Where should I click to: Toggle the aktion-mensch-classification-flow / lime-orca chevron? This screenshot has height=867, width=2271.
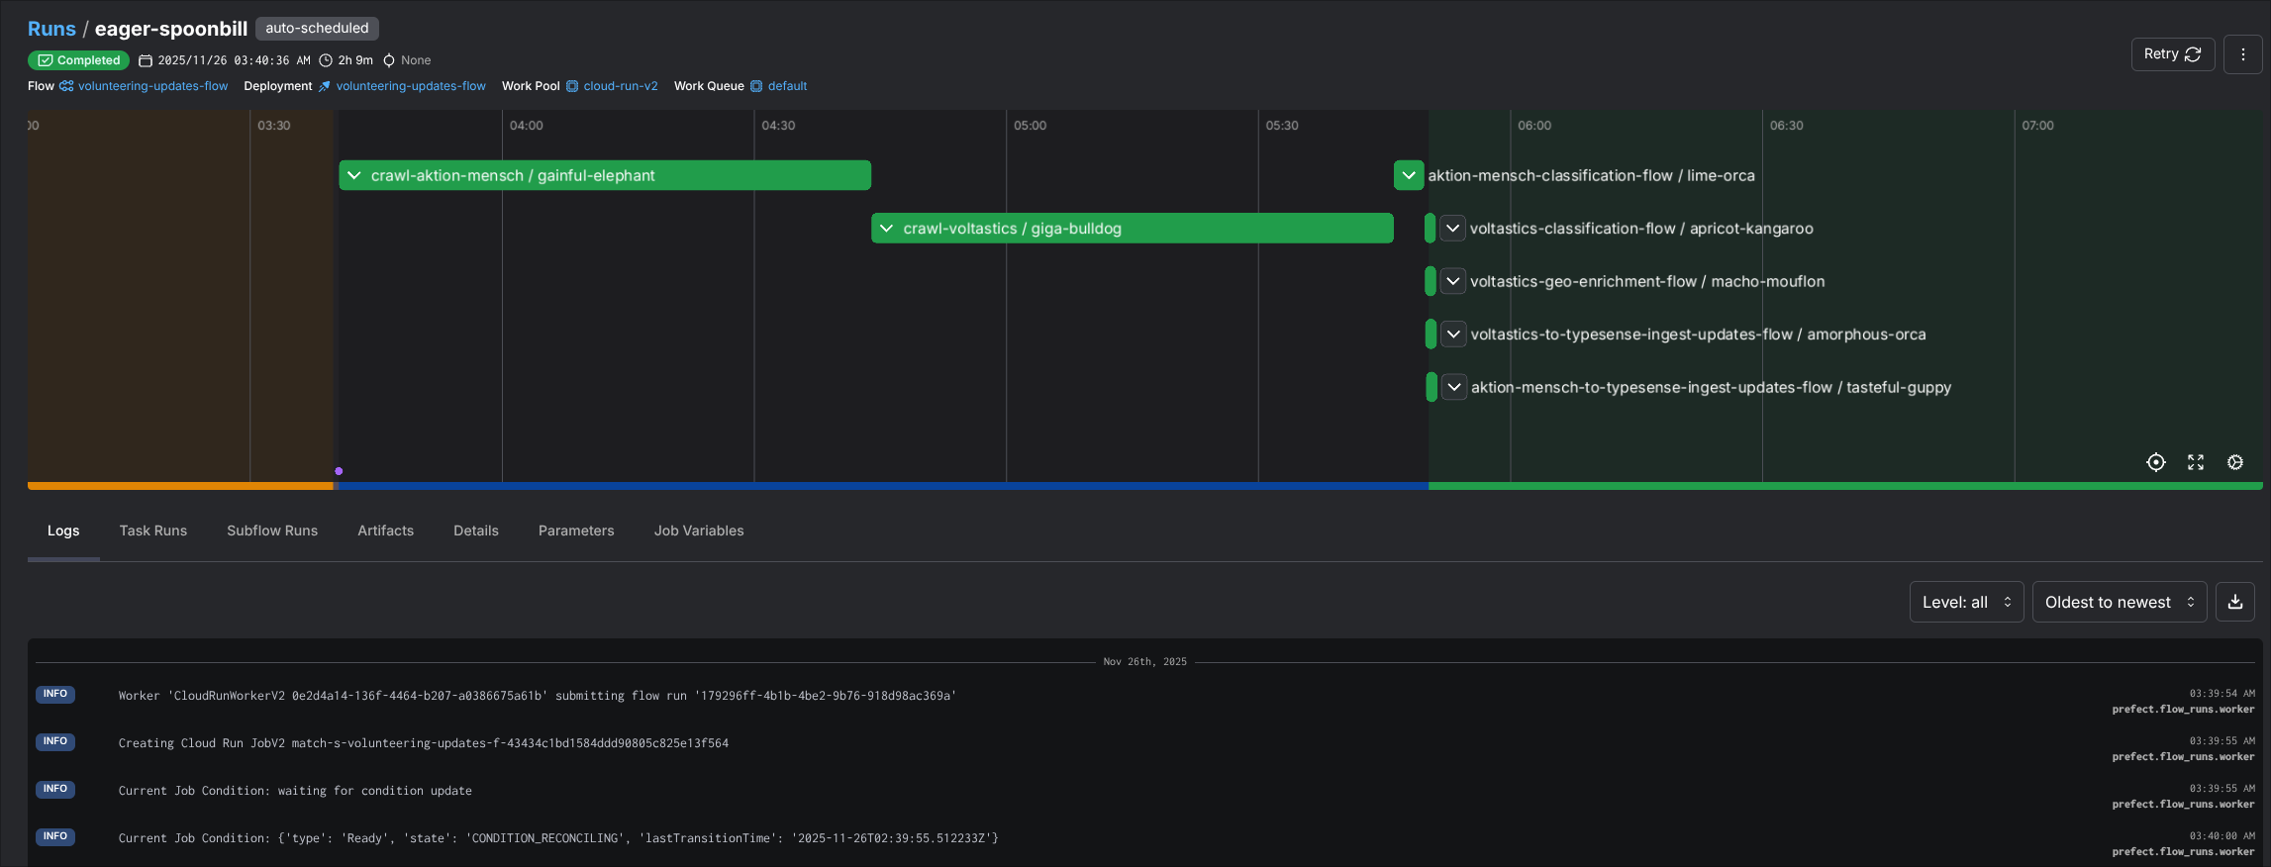[x=1409, y=175]
